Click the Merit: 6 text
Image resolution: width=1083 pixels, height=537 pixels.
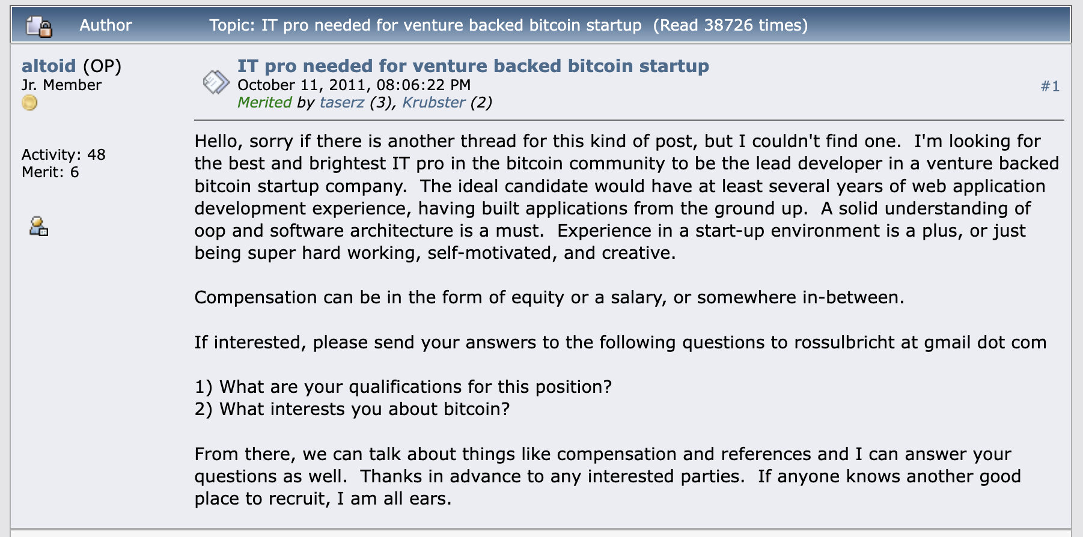click(x=50, y=172)
